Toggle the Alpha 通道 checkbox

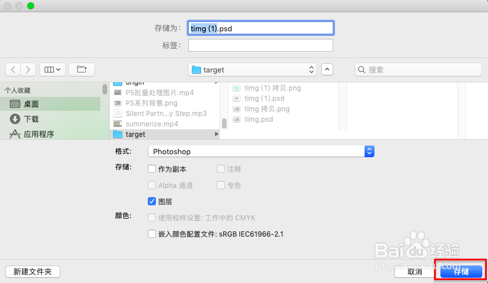tap(152, 185)
